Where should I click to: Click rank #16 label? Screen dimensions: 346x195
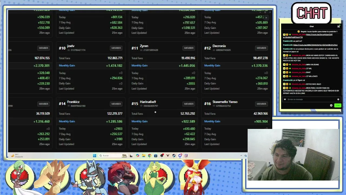coord(207,104)
